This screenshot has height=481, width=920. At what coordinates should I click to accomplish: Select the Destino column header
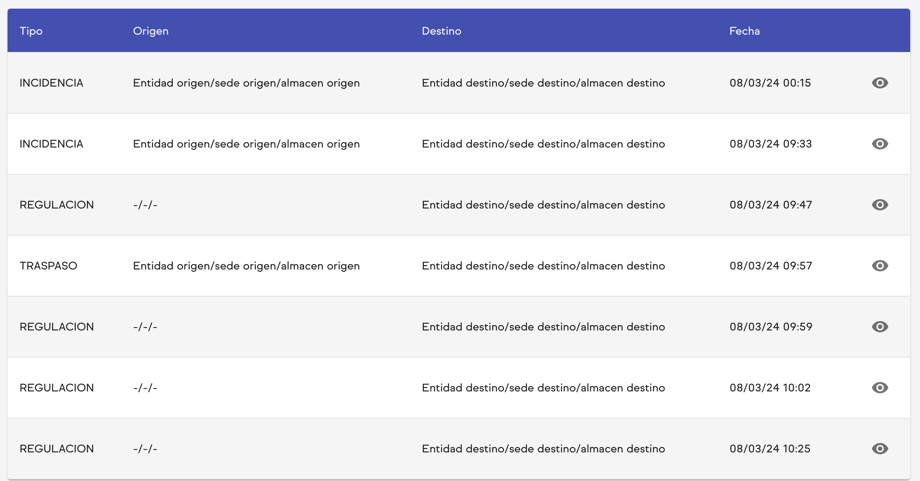(x=442, y=31)
